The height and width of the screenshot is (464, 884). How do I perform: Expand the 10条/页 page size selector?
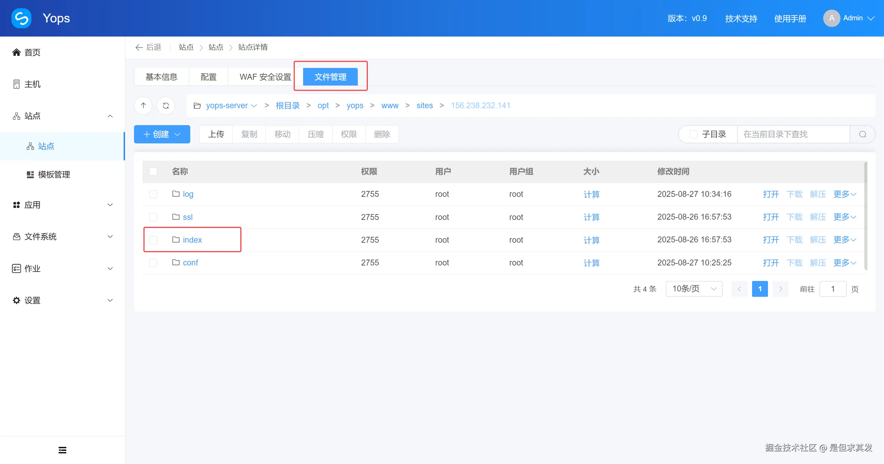click(x=694, y=289)
